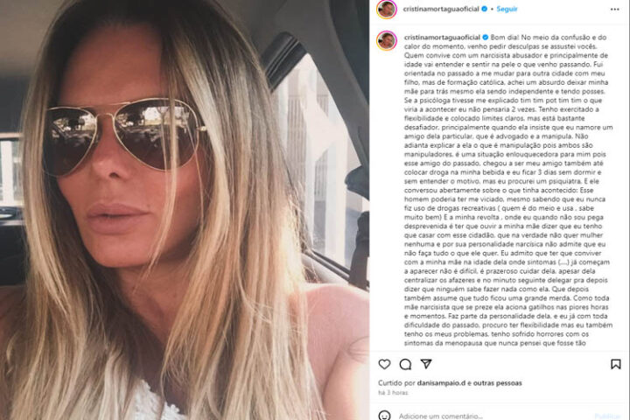Click verified badge next to header username
This screenshot has width=630, height=420.
[485, 9]
